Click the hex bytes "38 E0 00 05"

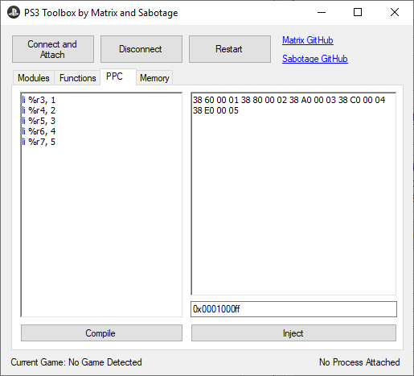(x=215, y=110)
